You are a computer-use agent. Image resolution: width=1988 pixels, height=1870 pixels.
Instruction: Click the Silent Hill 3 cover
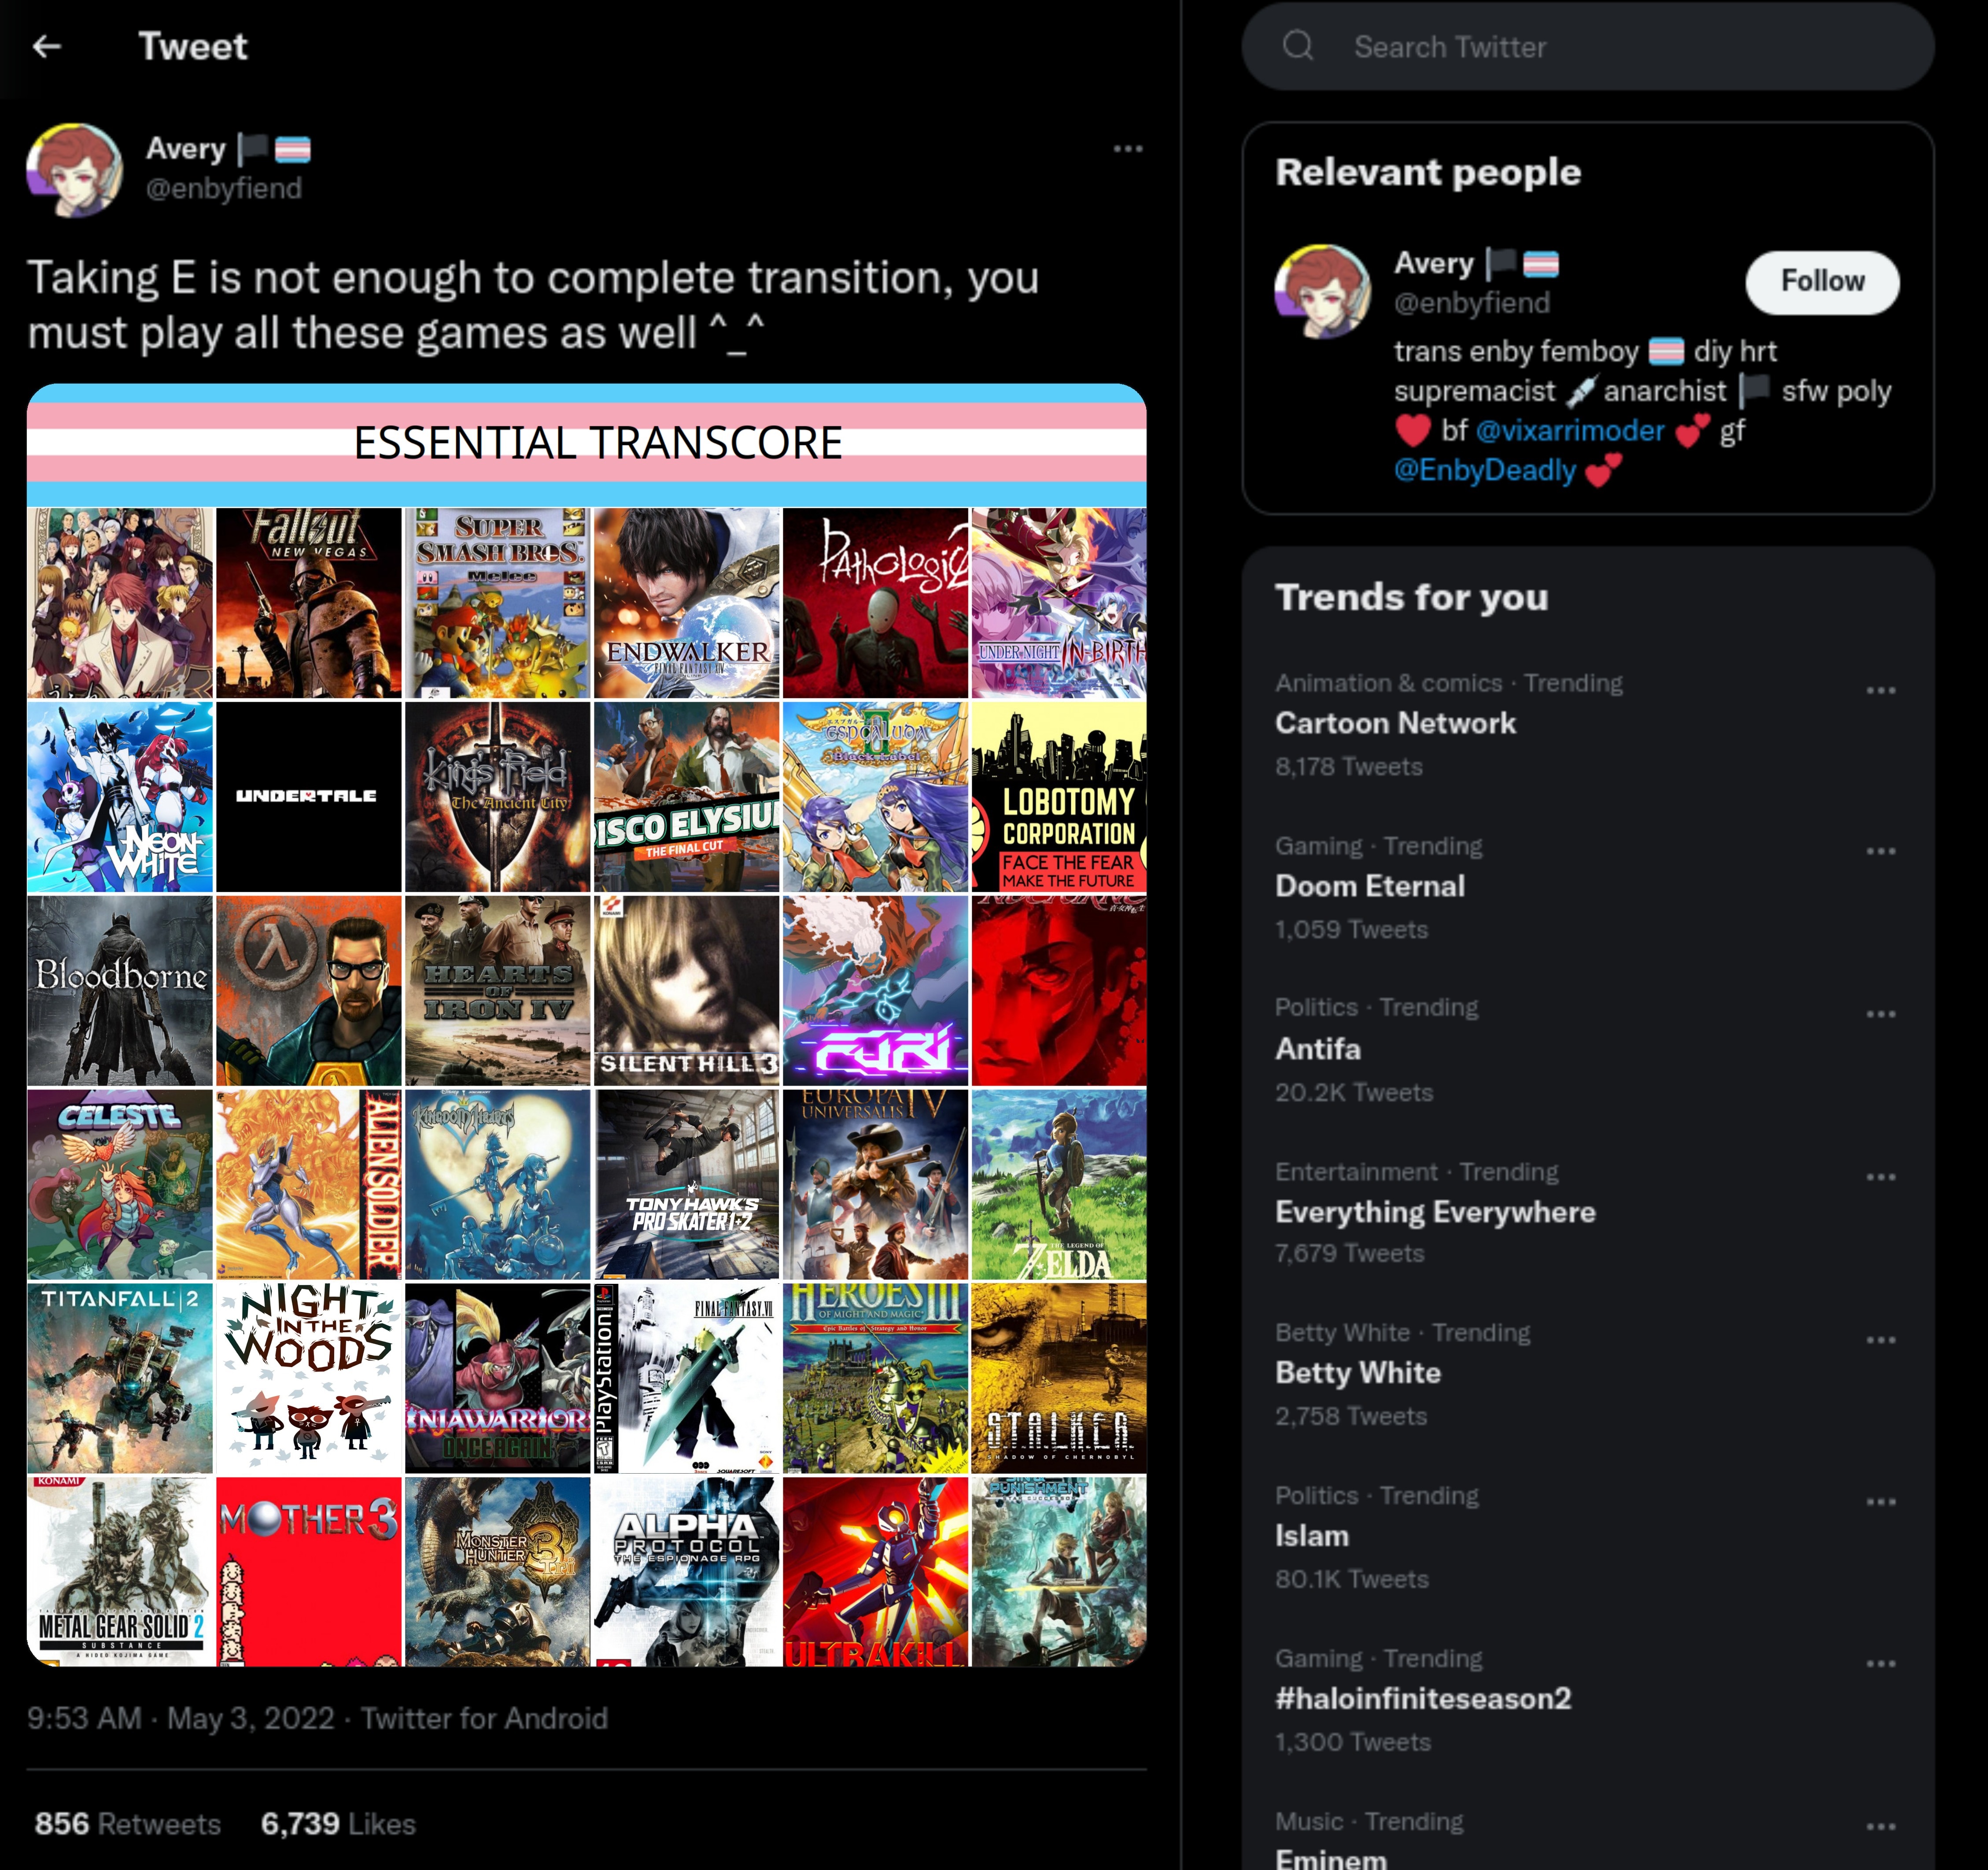686,990
